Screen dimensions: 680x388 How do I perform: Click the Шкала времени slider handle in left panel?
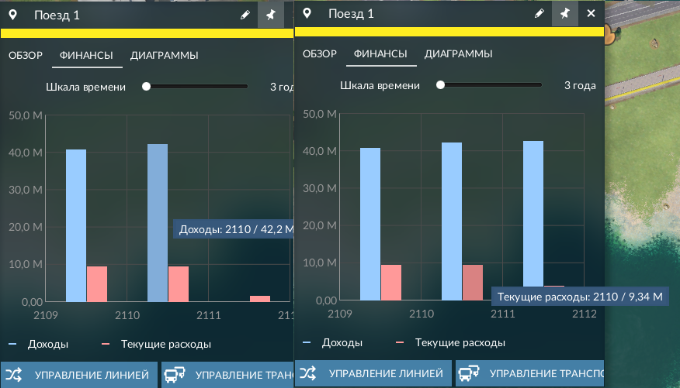(146, 87)
